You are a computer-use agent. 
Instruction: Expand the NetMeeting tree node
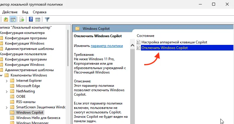click(x=6, y=92)
